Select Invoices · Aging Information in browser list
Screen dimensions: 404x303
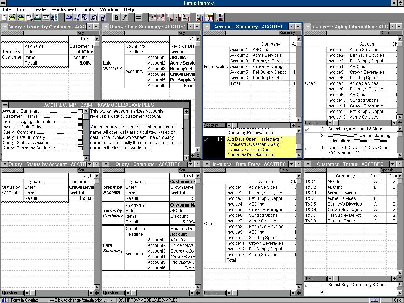29,122
